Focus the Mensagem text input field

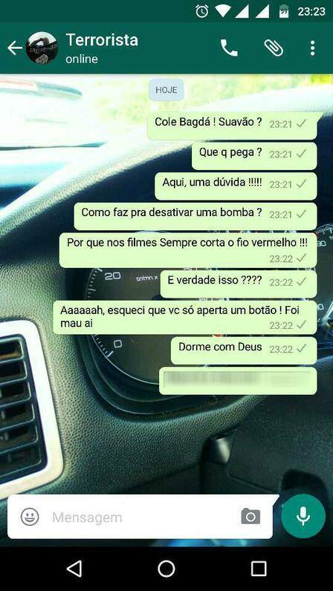click(x=143, y=517)
